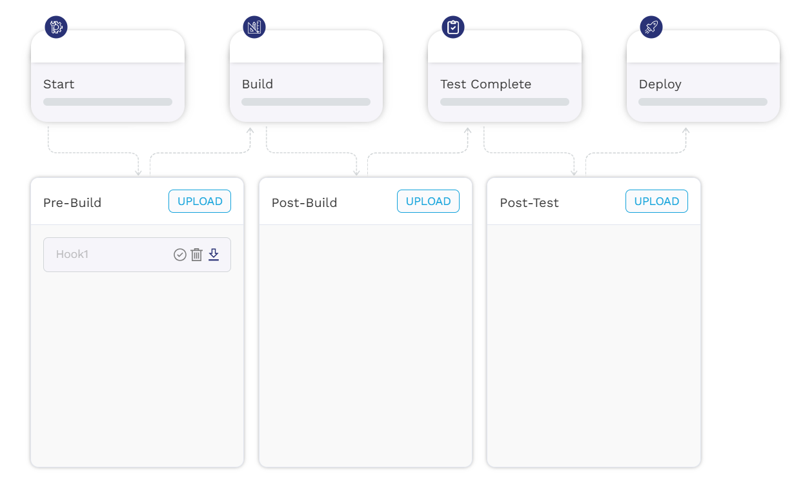Click the Pre-Build panel title
Image resolution: width=803 pixels, height=481 pixels.
point(72,202)
